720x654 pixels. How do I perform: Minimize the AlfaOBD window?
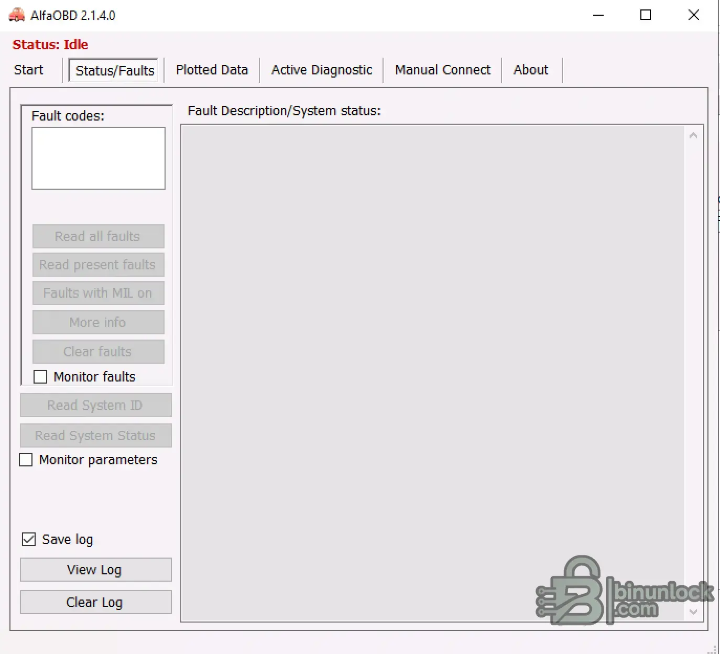click(x=598, y=15)
